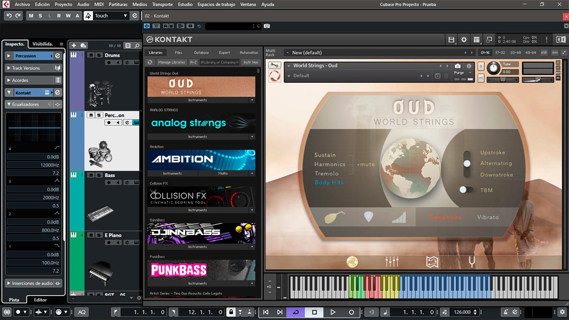569x320 pixels.
Task: Adjust the Upstroke/Downstroke vertical slider knob
Action: (x=467, y=164)
